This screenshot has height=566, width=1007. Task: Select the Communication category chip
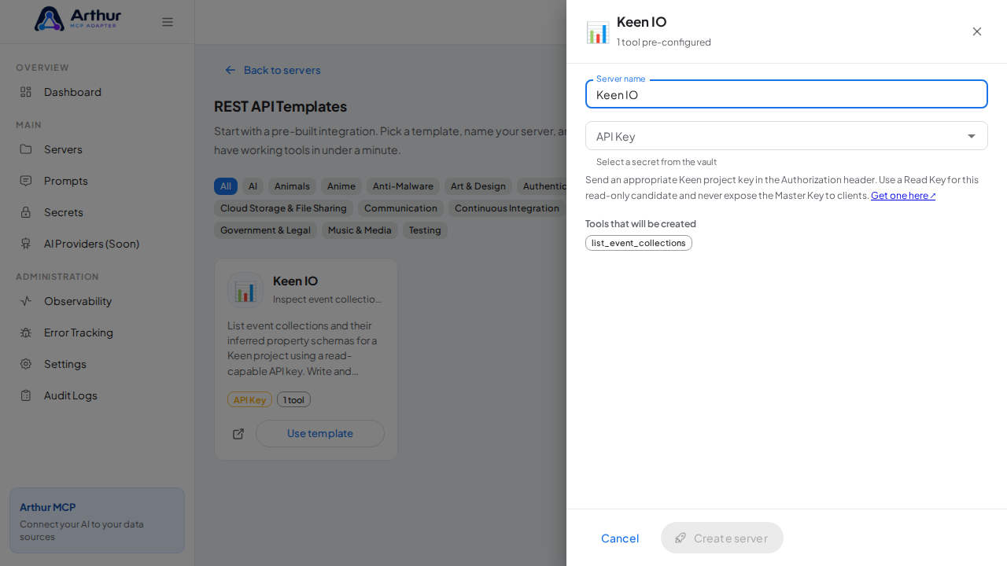(400, 208)
